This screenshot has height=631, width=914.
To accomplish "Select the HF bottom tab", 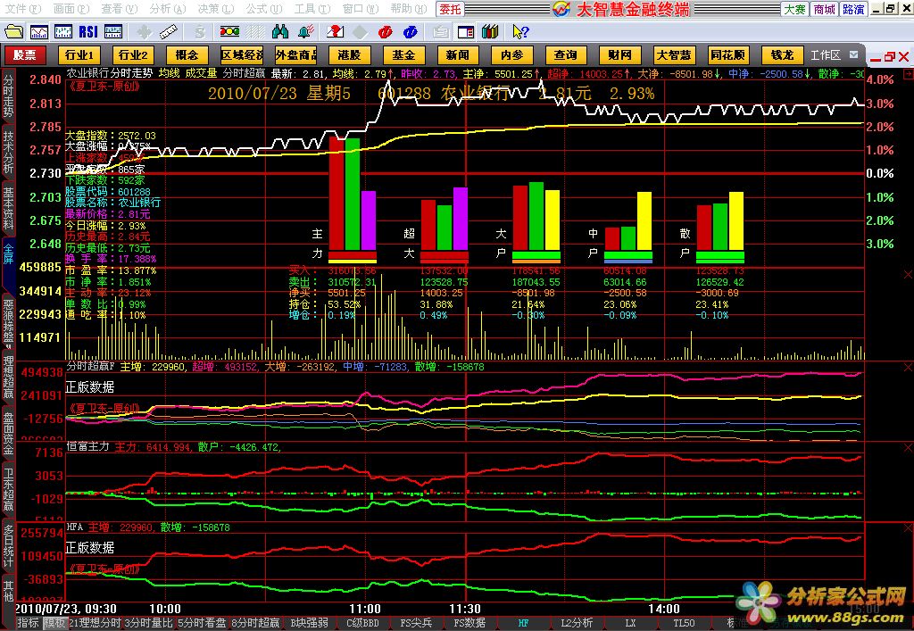I will [523, 623].
